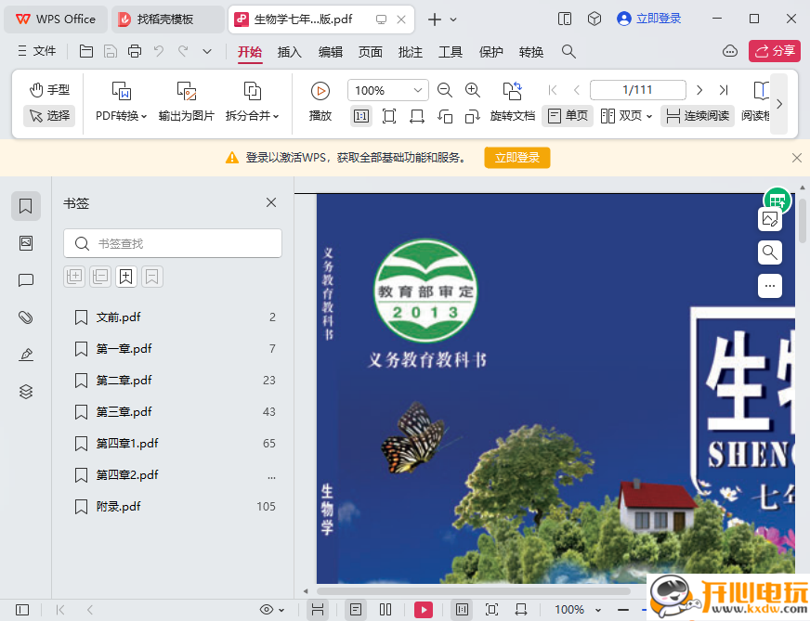Click 立即登录 link in title bar
Screen dimensions: 810x621
point(649,19)
